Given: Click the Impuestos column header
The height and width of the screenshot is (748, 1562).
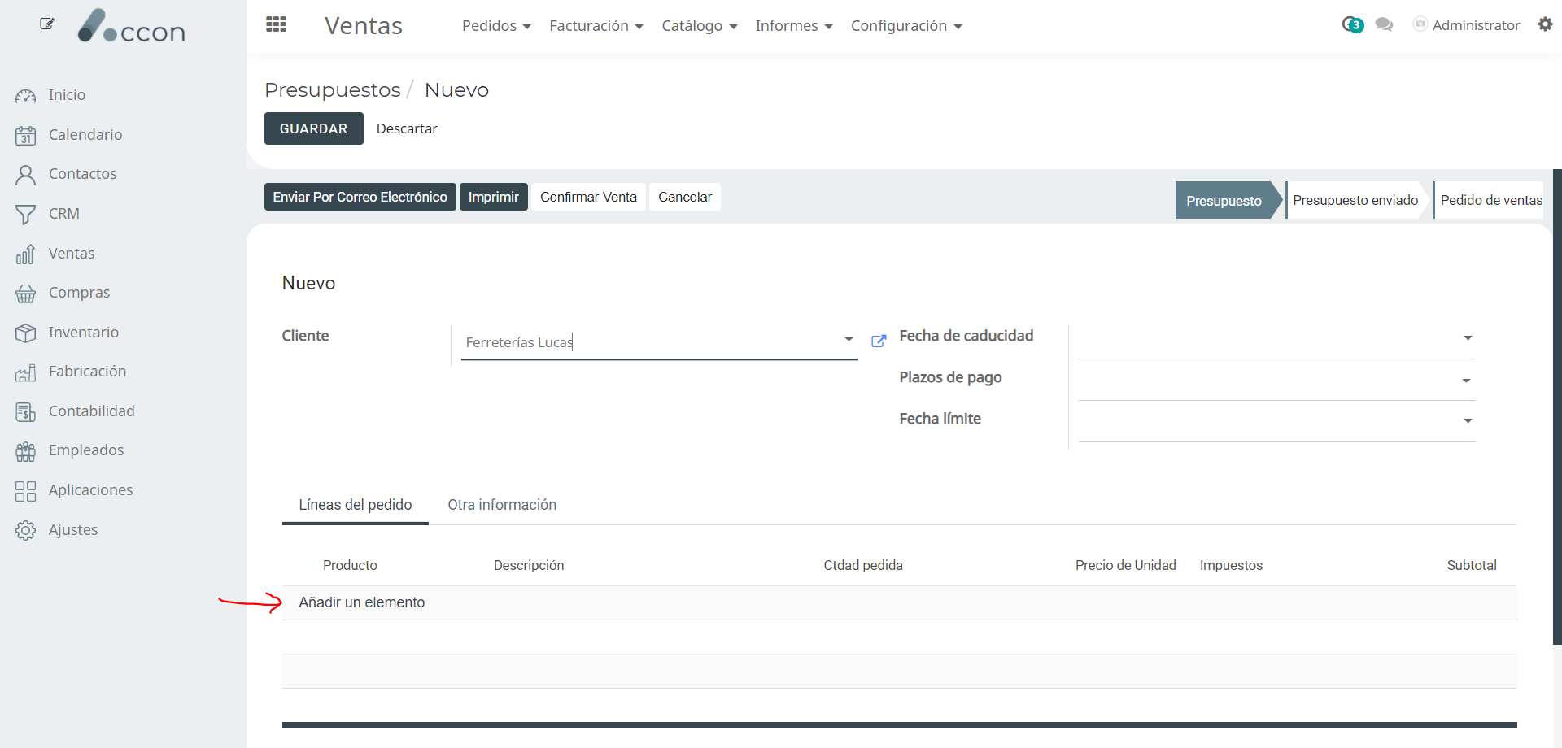Looking at the screenshot, I should pyautogui.click(x=1231, y=565).
